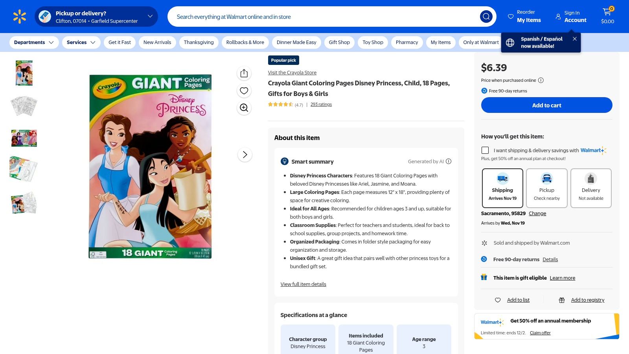
Task: Enable Walmart+ shipping and delivery savings
Action: (485, 150)
